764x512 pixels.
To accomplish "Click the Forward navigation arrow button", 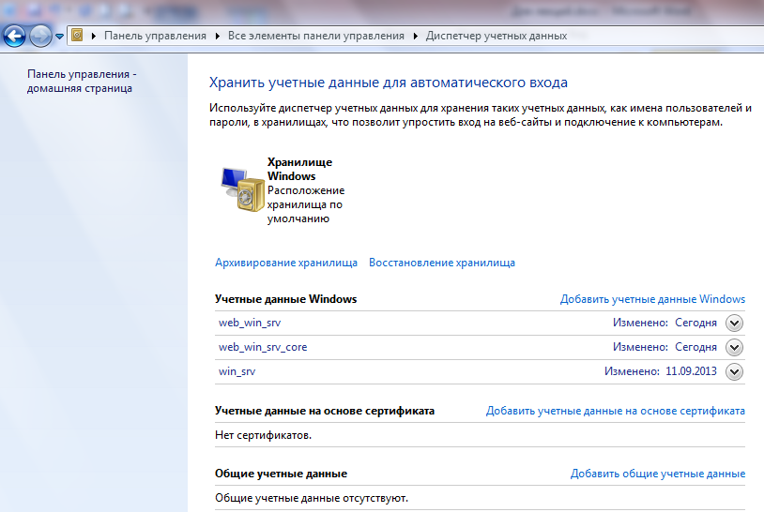I will click(x=41, y=36).
